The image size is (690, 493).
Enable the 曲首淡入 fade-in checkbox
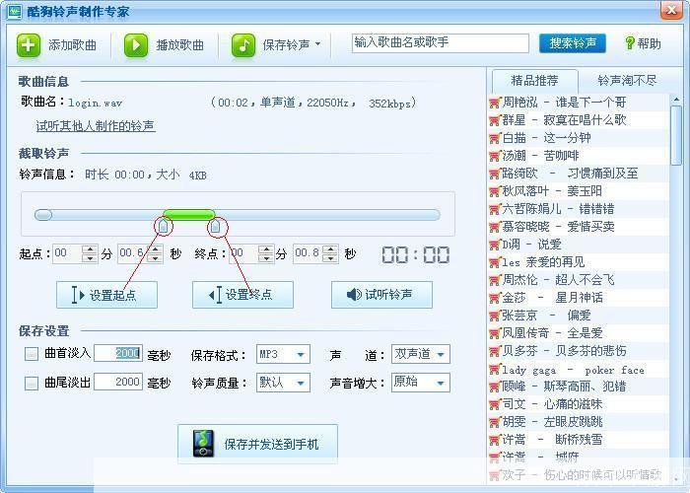[x=32, y=354]
